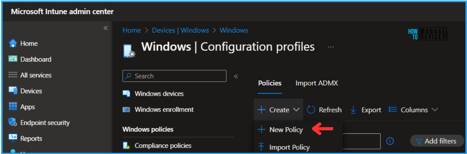Click Windows breadcrumb link
The width and height of the screenshot is (467, 154).
click(x=234, y=30)
